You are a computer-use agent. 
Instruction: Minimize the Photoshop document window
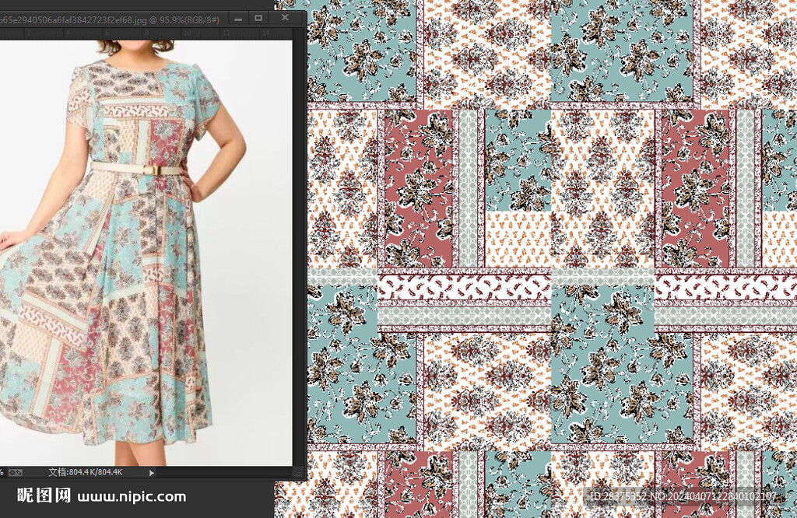point(238,19)
